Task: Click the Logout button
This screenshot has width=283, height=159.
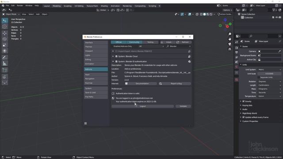Action: click(142, 106)
